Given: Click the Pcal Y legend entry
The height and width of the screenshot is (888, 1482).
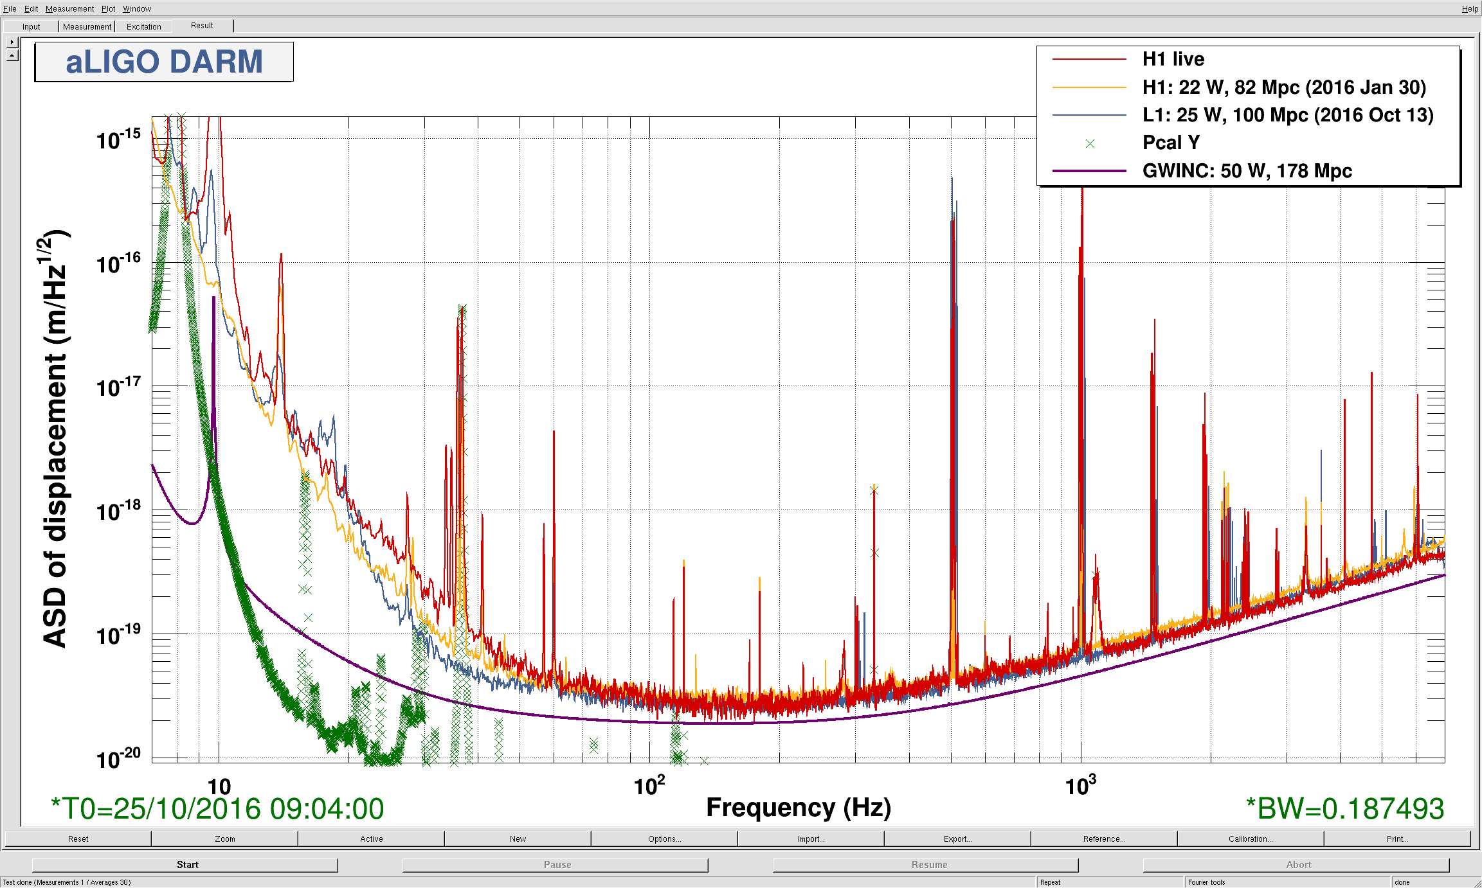Looking at the screenshot, I should (1171, 143).
